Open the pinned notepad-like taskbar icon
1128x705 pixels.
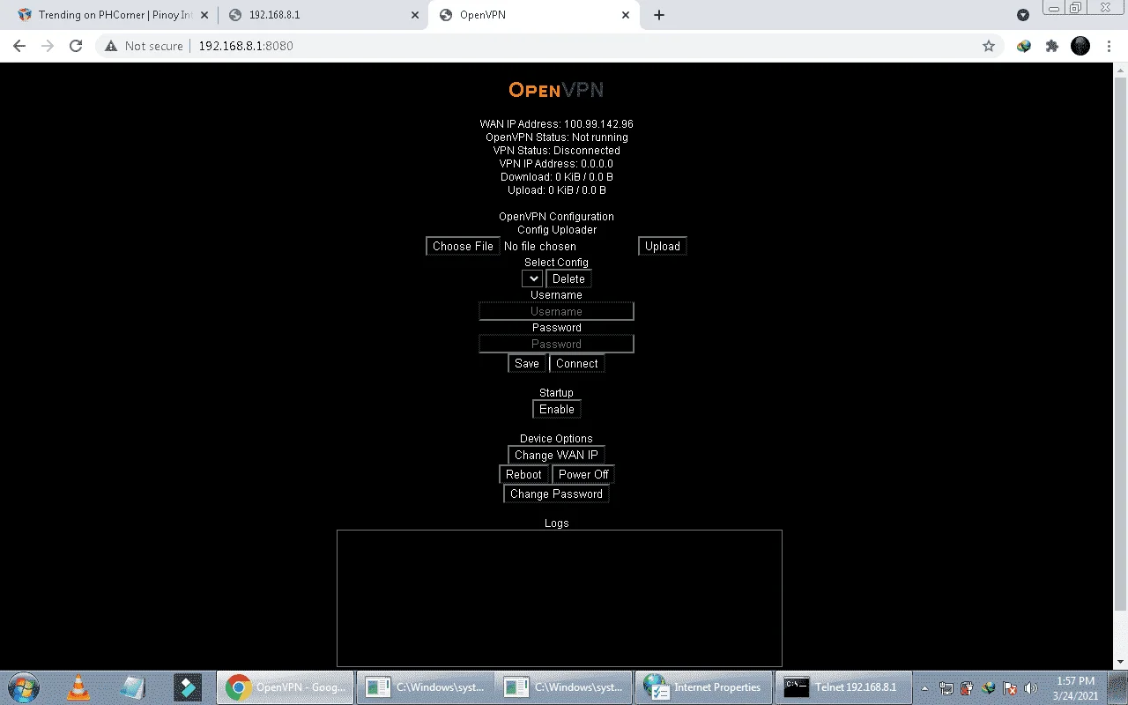[x=133, y=687]
